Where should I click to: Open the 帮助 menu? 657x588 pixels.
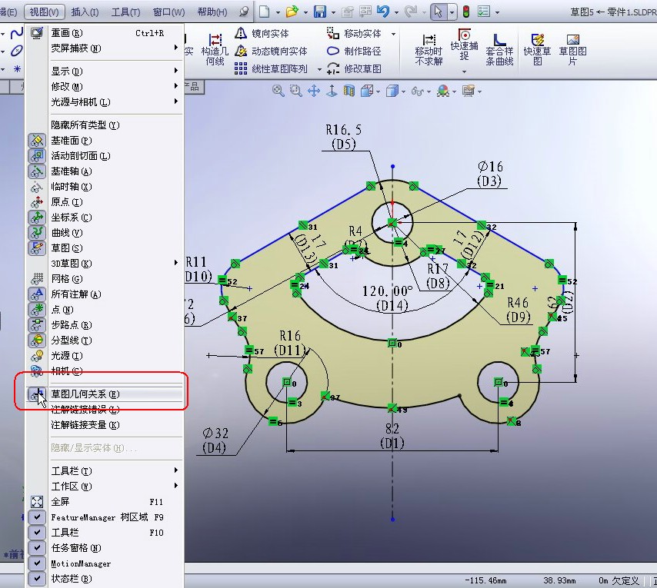212,12
